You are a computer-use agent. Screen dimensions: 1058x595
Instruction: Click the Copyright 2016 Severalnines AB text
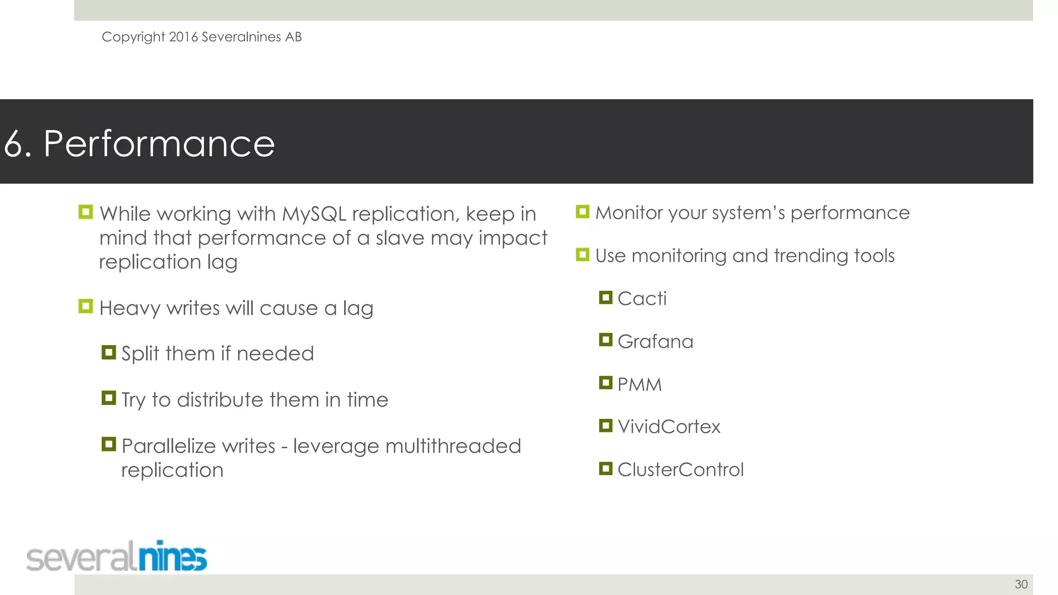(x=201, y=37)
